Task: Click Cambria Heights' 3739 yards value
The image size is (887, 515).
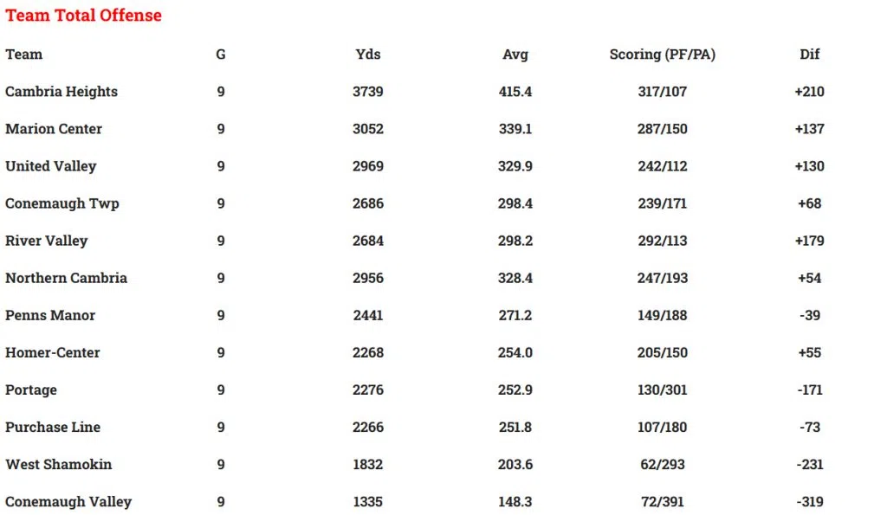Action: (368, 92)
